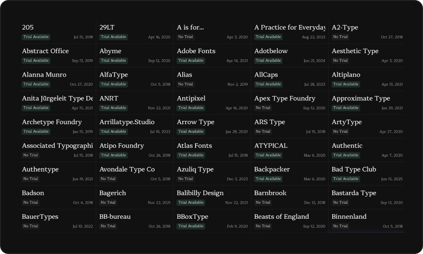Image resolution: width=423 pixels, height=254 pixels.
Task: Click Altiplano foundry name
Action: click(x=346, y=75)
